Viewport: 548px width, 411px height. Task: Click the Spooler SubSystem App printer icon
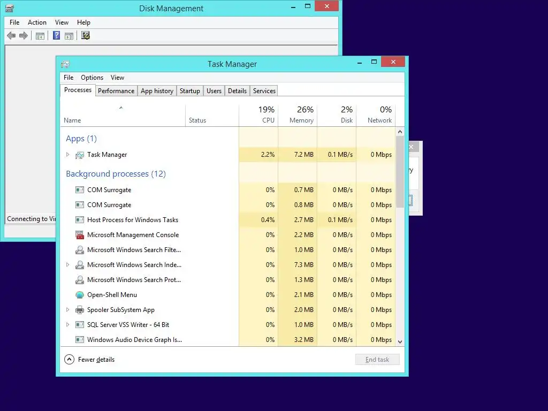click(80, 310)
